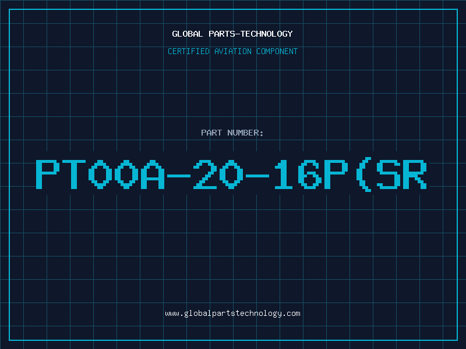Click the GLOBAL PARTS-TECHNOLOGY heading text
Screen dimensions: 466x349
tap(232, 34)
